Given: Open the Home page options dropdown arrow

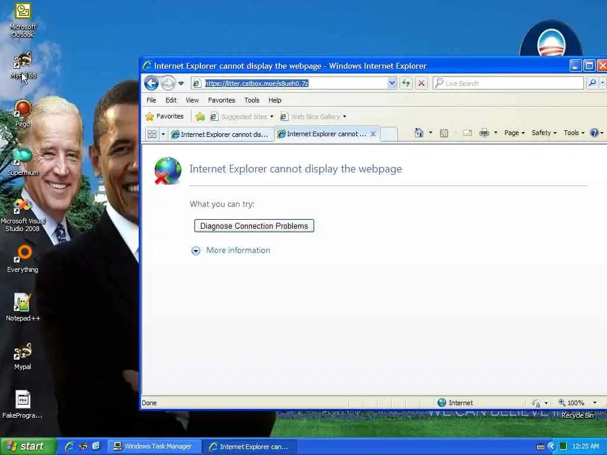Looking at the screenshot, I should [430, 133].
